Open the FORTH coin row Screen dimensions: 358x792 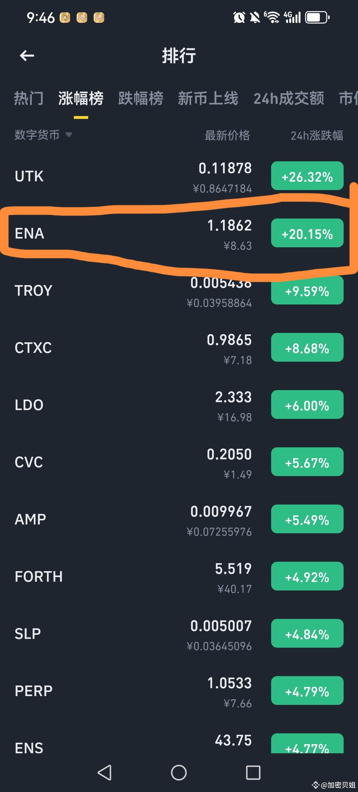point(179,576)
